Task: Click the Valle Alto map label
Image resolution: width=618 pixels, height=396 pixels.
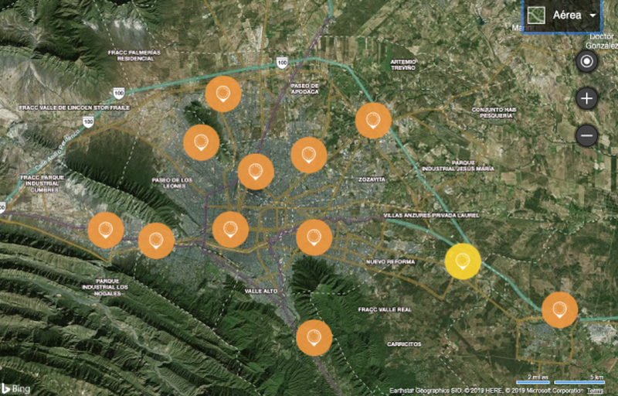Action: 260,291
